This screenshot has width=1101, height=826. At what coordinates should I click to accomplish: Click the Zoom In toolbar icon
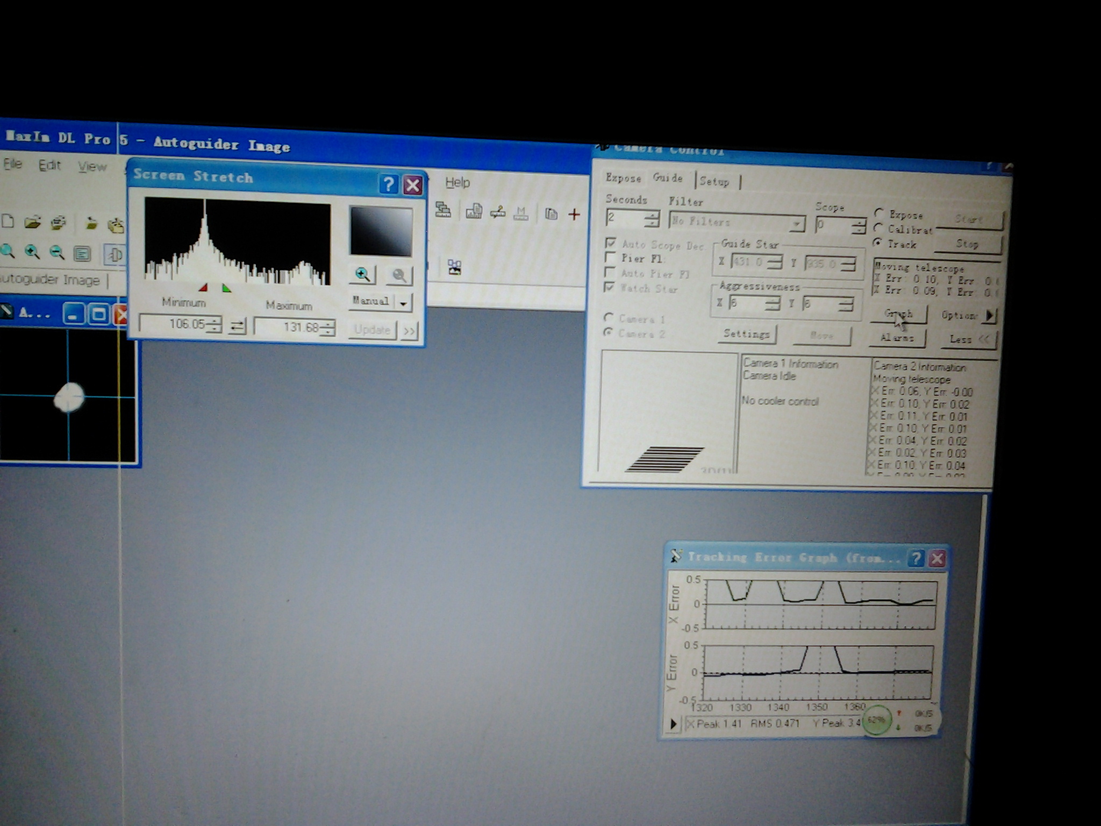[32, 251]
